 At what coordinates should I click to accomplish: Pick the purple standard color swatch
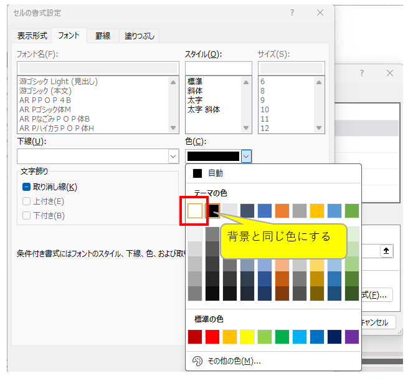coord(352,337)
